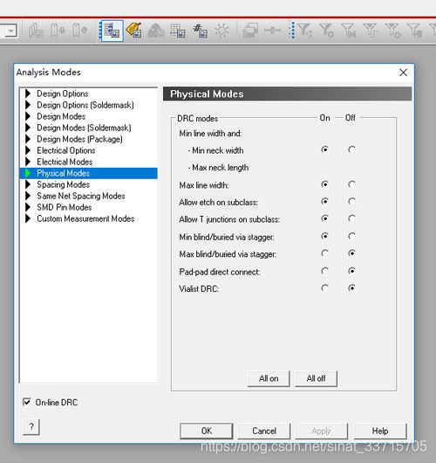Click the fourth funnel filter toolbar icon

pos(371,31)
